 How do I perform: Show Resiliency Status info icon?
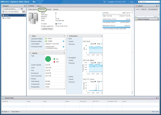[x=63, y=41]
